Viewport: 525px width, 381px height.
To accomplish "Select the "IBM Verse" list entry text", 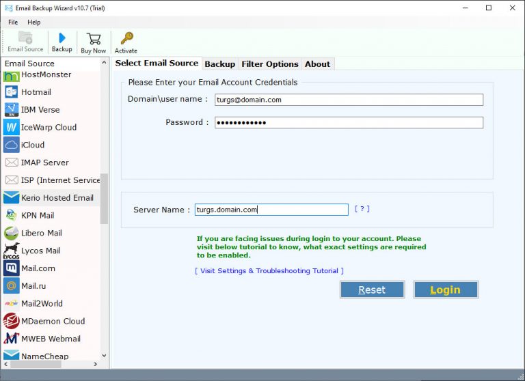I will (40, 110).
